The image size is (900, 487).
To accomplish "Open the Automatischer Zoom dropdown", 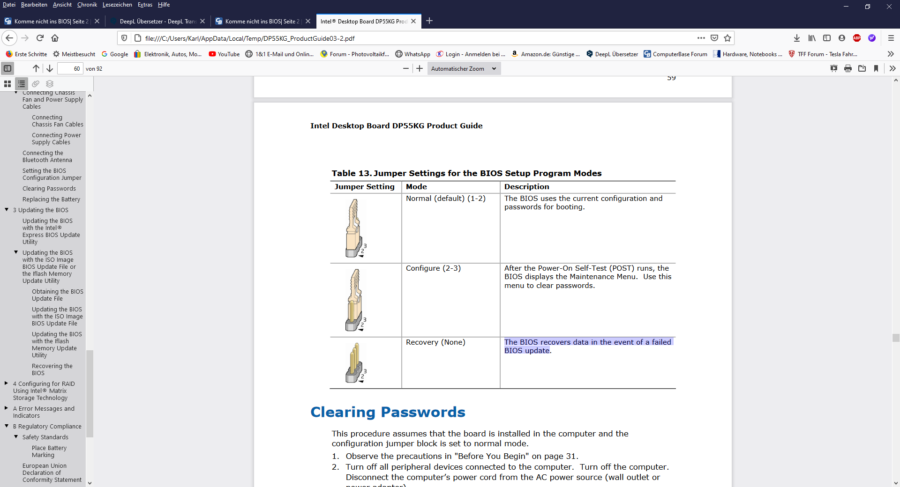I will click(x=464, y=68).
